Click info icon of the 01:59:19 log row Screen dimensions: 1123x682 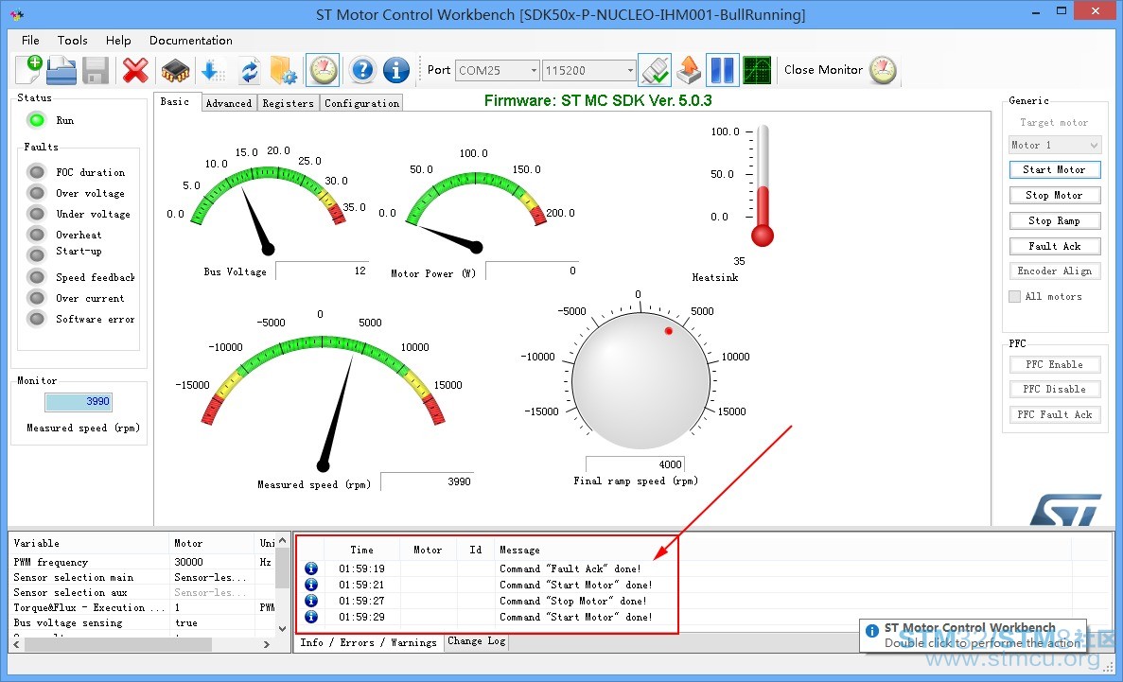pyautogui.click(x=311, y=568)
